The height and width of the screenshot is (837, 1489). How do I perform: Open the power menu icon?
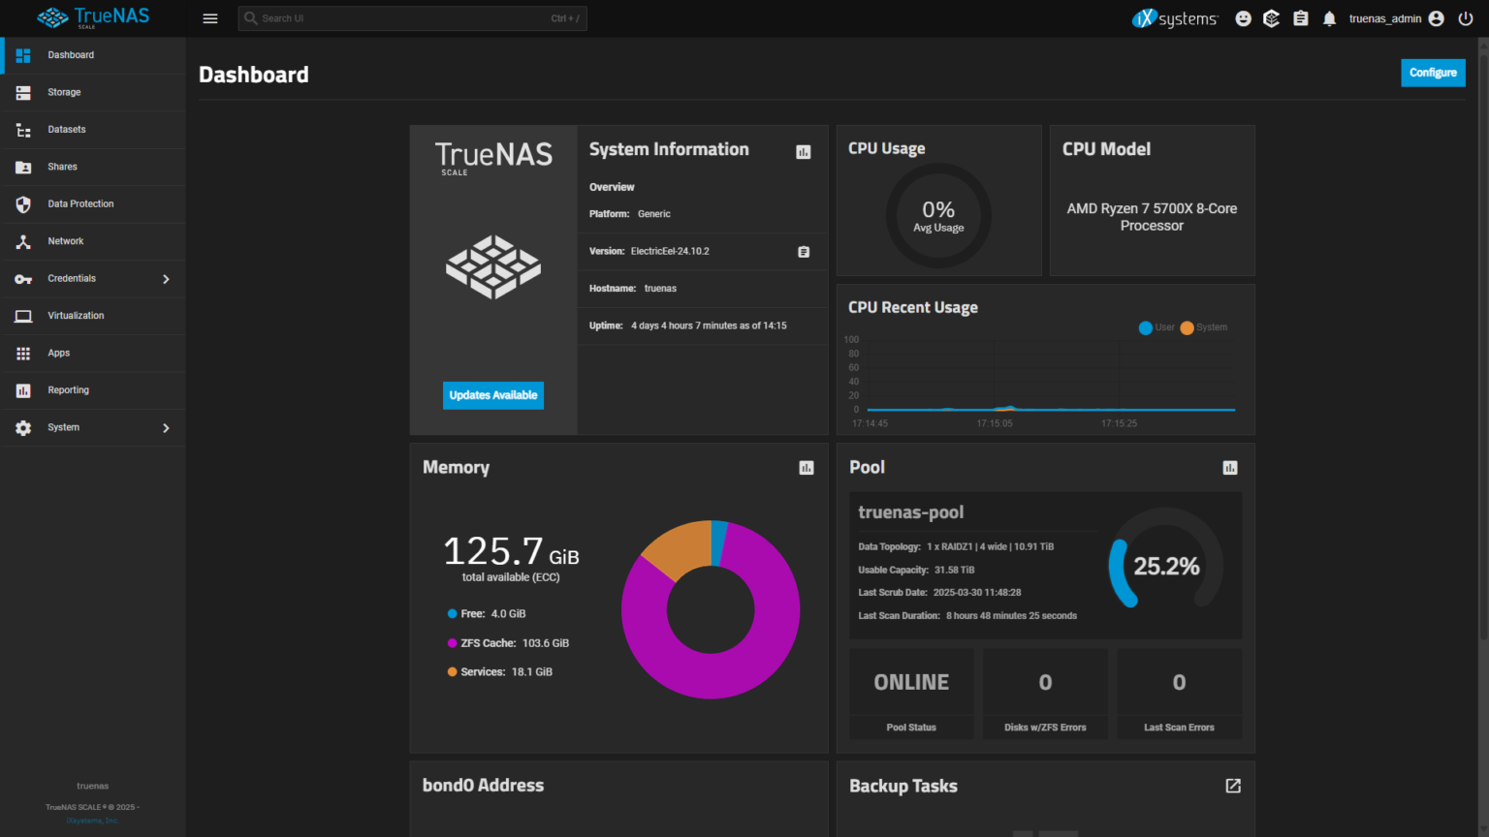click(x=1465, y=17)
